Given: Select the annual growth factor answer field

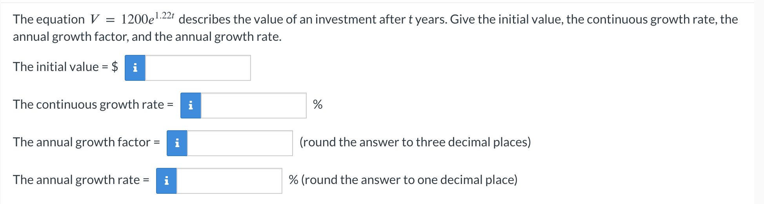Looking at the screenshot, I should (240, 143).
